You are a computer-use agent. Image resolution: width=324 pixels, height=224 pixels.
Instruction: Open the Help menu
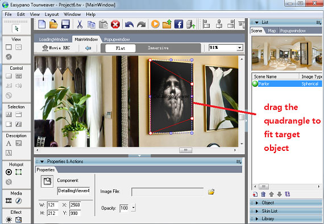[91, 14]
